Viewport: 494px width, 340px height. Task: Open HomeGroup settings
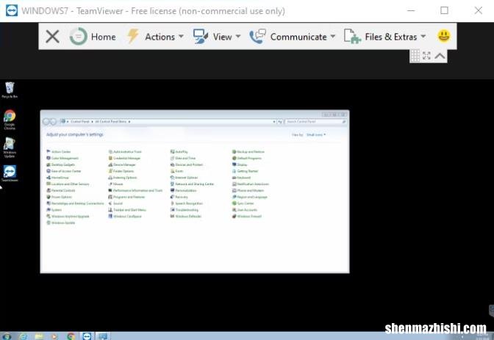click(57, 178)
